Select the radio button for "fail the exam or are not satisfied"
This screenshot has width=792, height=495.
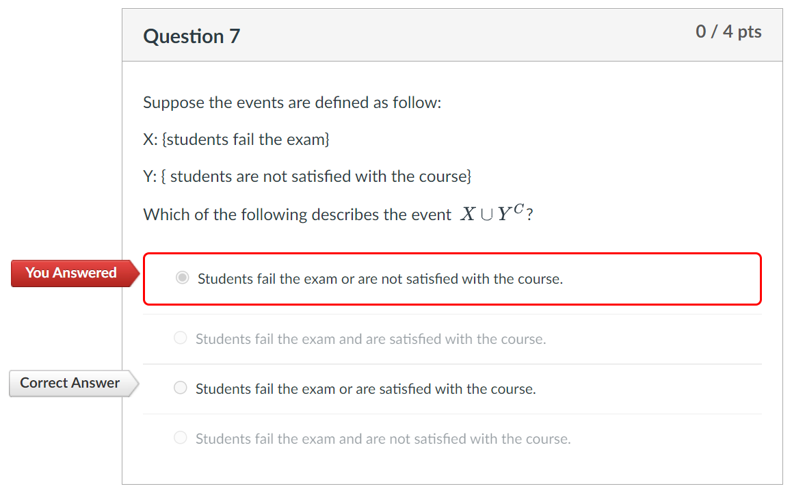tap(182, 278)
